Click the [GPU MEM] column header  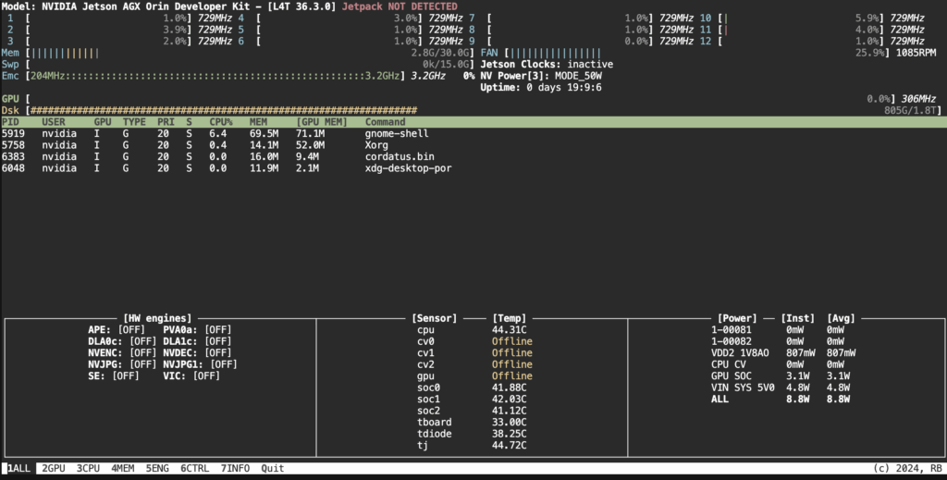tap(323, 122)
